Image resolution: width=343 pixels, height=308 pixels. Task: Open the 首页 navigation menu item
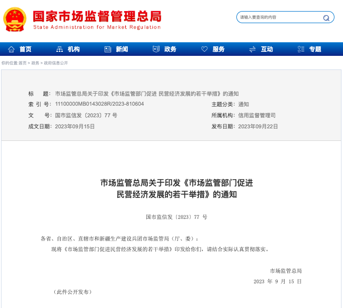point(25,49)
